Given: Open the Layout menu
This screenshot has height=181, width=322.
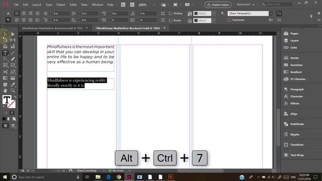Looking at the screenshot, I should (37, 5).
